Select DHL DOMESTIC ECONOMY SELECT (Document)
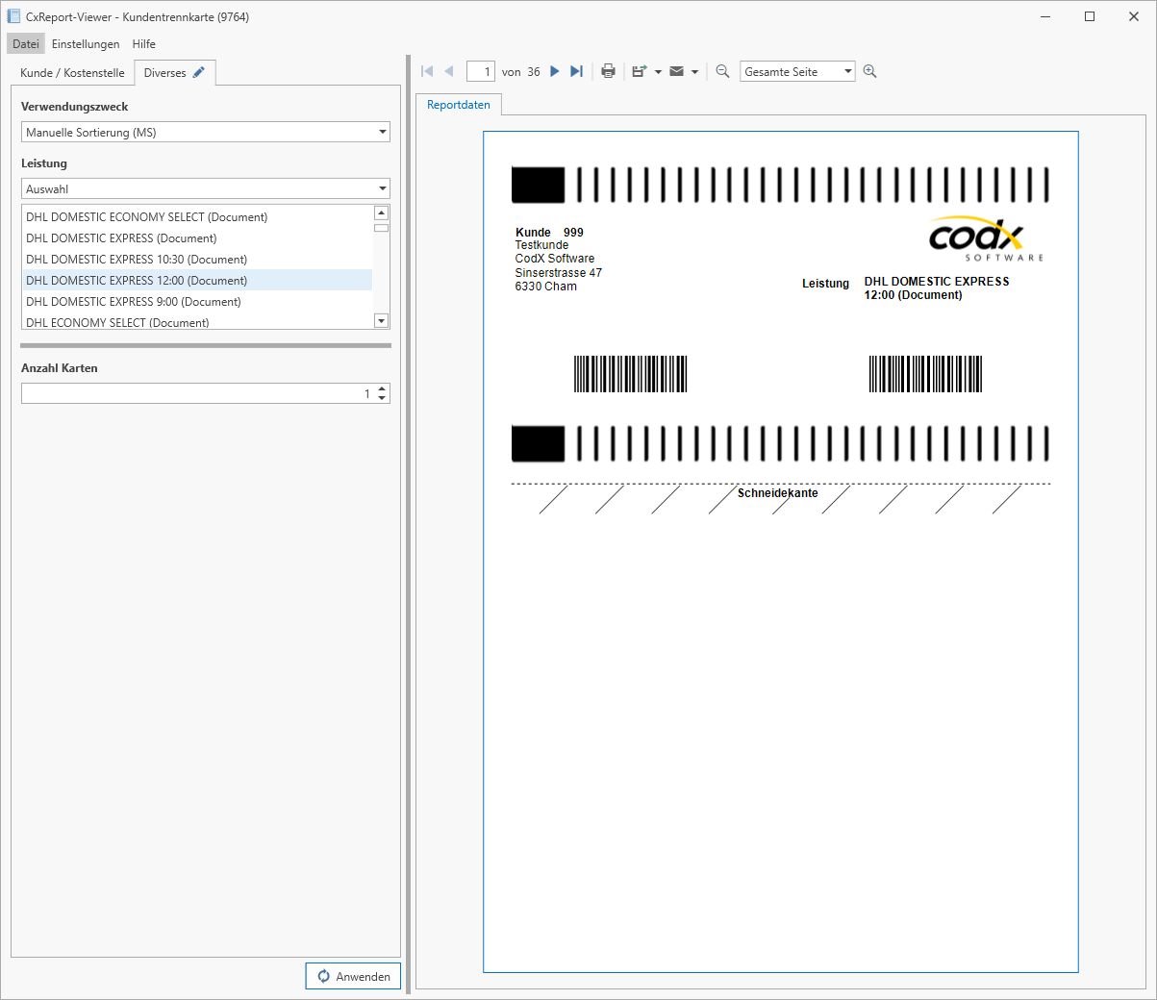The width and height of the screenshot is (1157, 1000). 197,217
